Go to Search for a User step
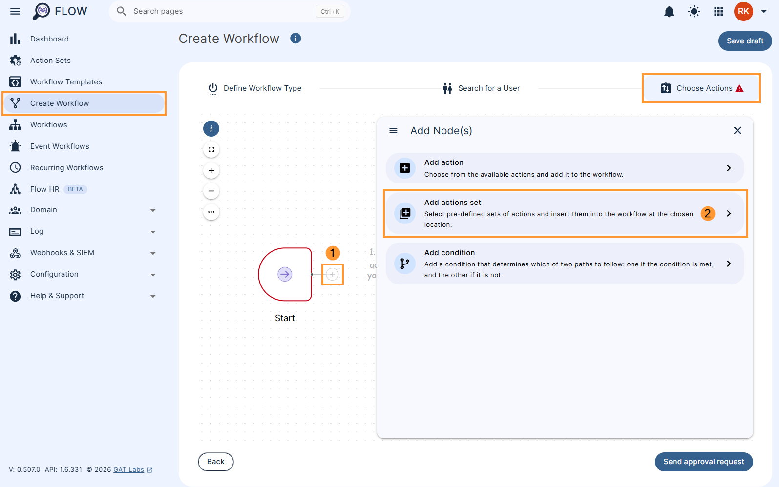 [482, 88]
